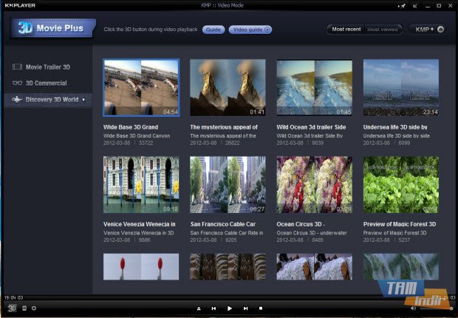
Task: Click the compact mode arrow icon in title bar
Action: (x=414, y=6)
